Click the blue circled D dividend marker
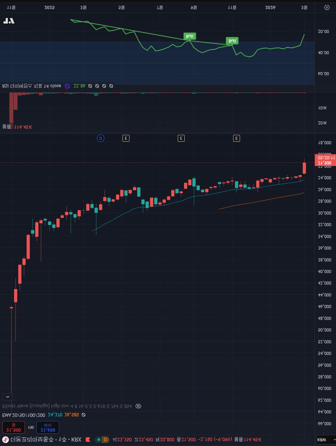This screenshot has height=446, width=336. (101, 138)
